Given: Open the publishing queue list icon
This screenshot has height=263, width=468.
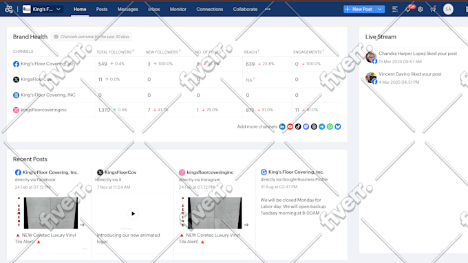Looking at the screenshot, I should [x=395, y=9].
